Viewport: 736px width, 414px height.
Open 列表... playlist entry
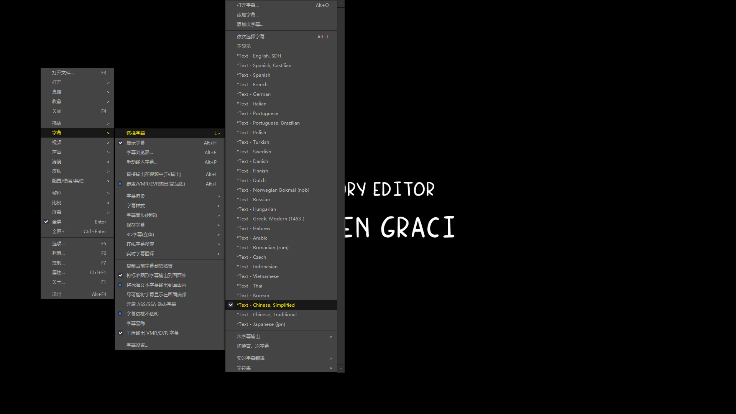click(x=77, y=253)
